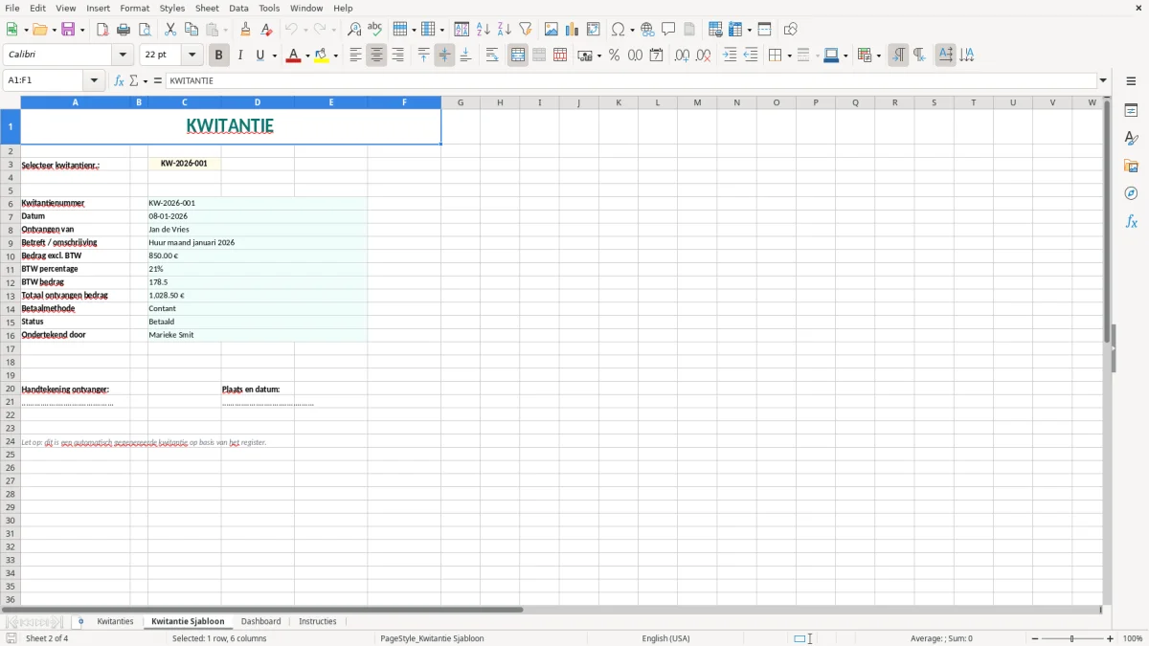
Task: Click the Format as Percent icon
Action: (x=614, y=56)
